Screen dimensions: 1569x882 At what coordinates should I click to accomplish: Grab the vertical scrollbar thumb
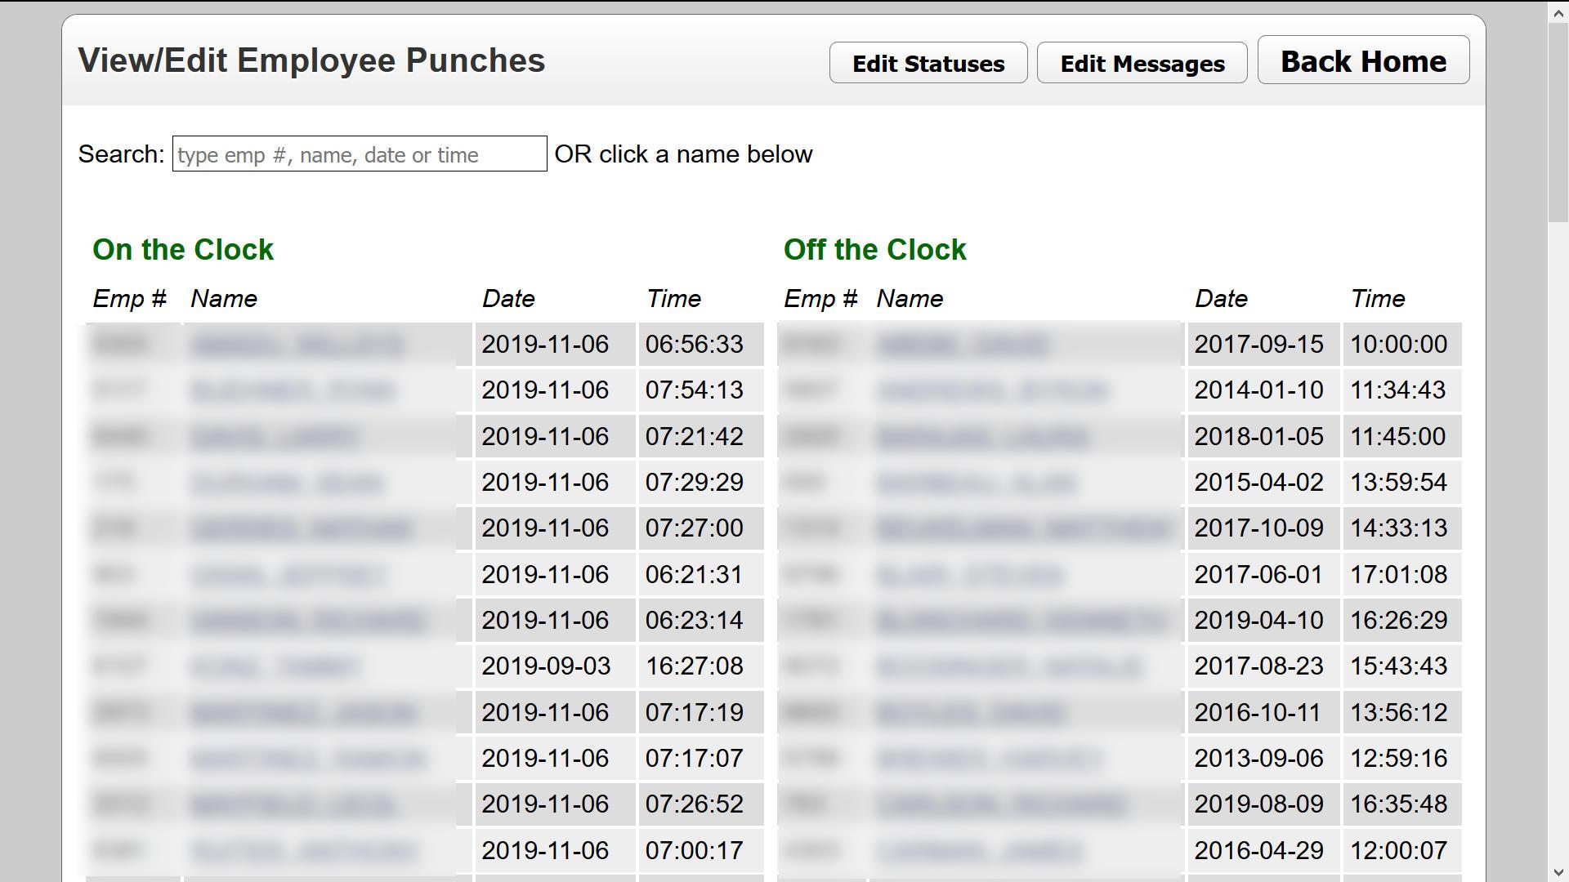click(1558, 121)
